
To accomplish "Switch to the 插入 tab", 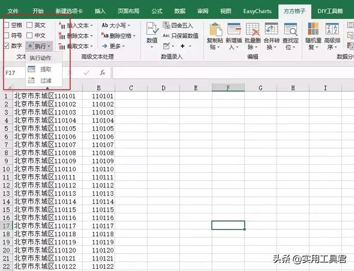I will pyautogui.click(x=100, y=11).
